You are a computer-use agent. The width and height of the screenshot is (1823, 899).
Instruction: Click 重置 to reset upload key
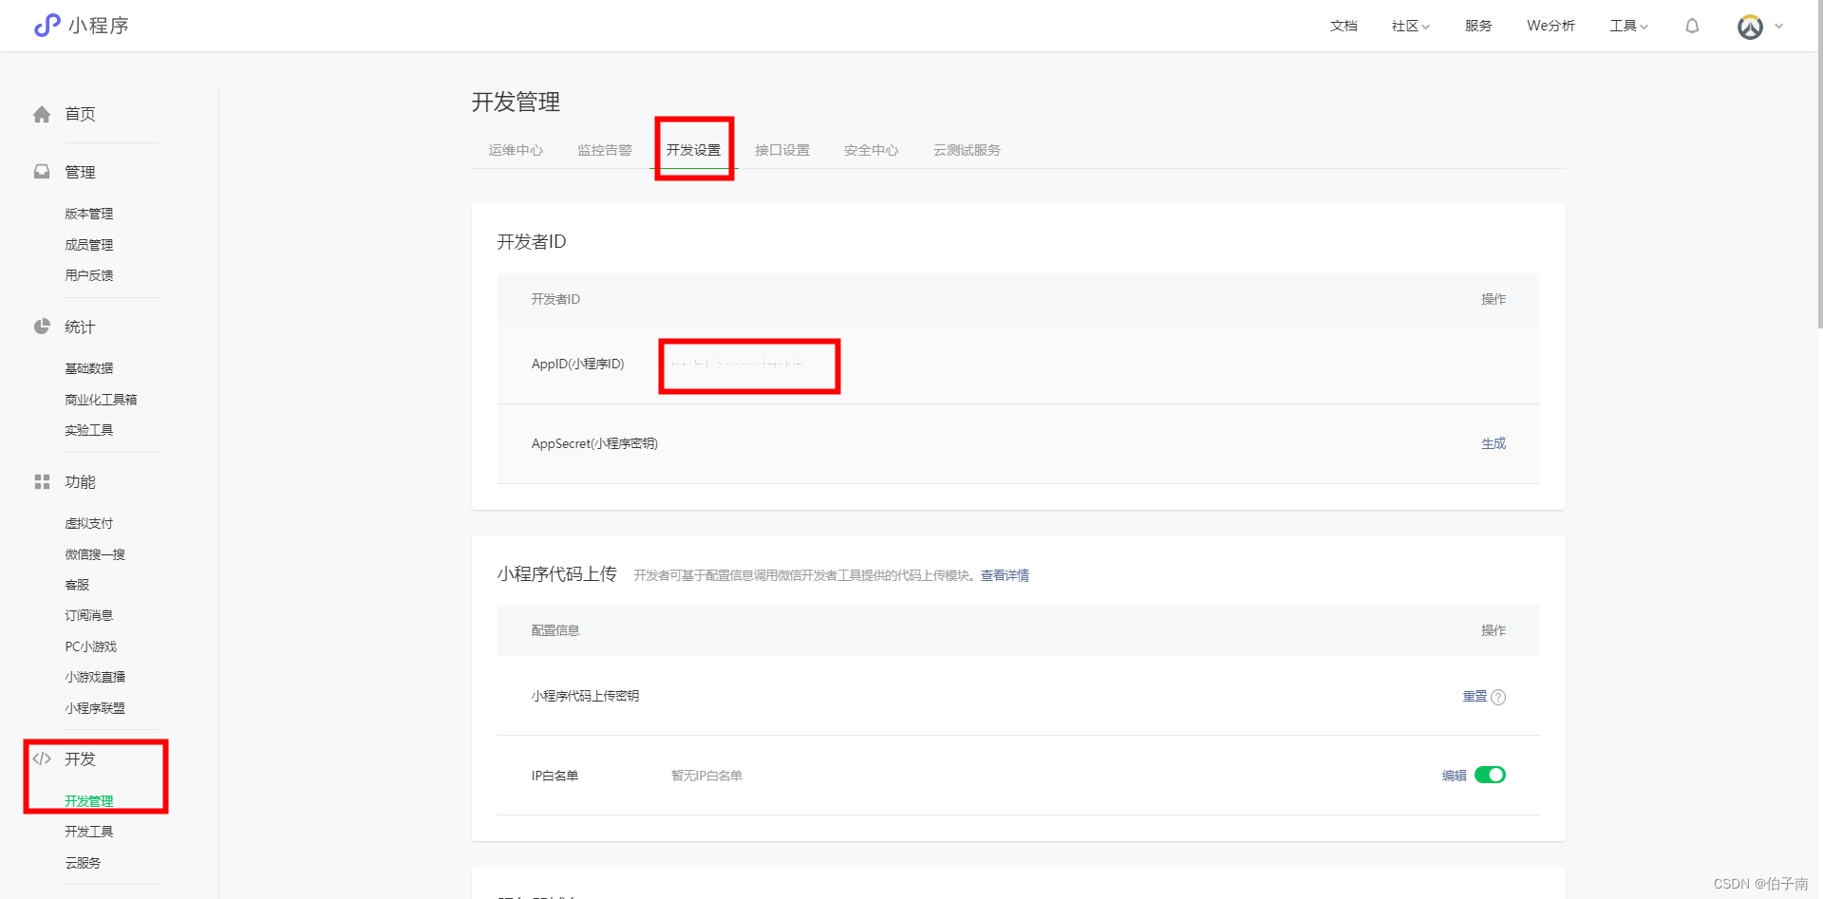(1473, 696)
